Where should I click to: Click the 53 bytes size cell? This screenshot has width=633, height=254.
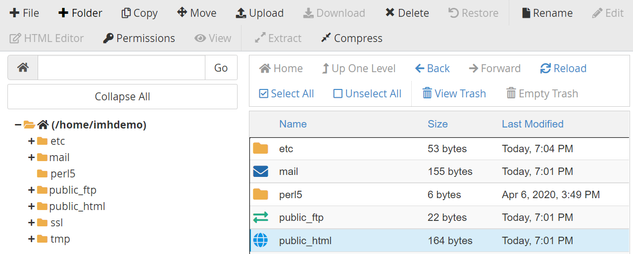coord(447,149)
